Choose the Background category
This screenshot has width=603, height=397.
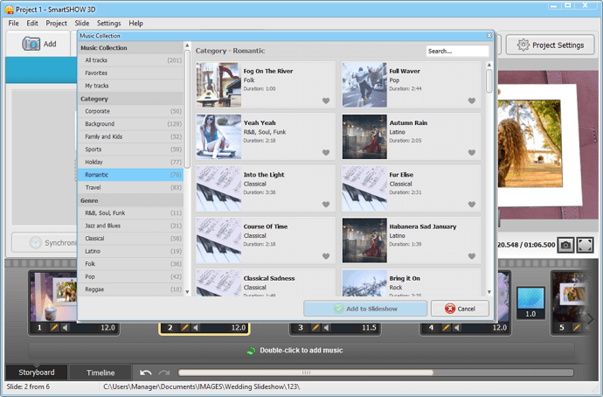click(131, 124)
